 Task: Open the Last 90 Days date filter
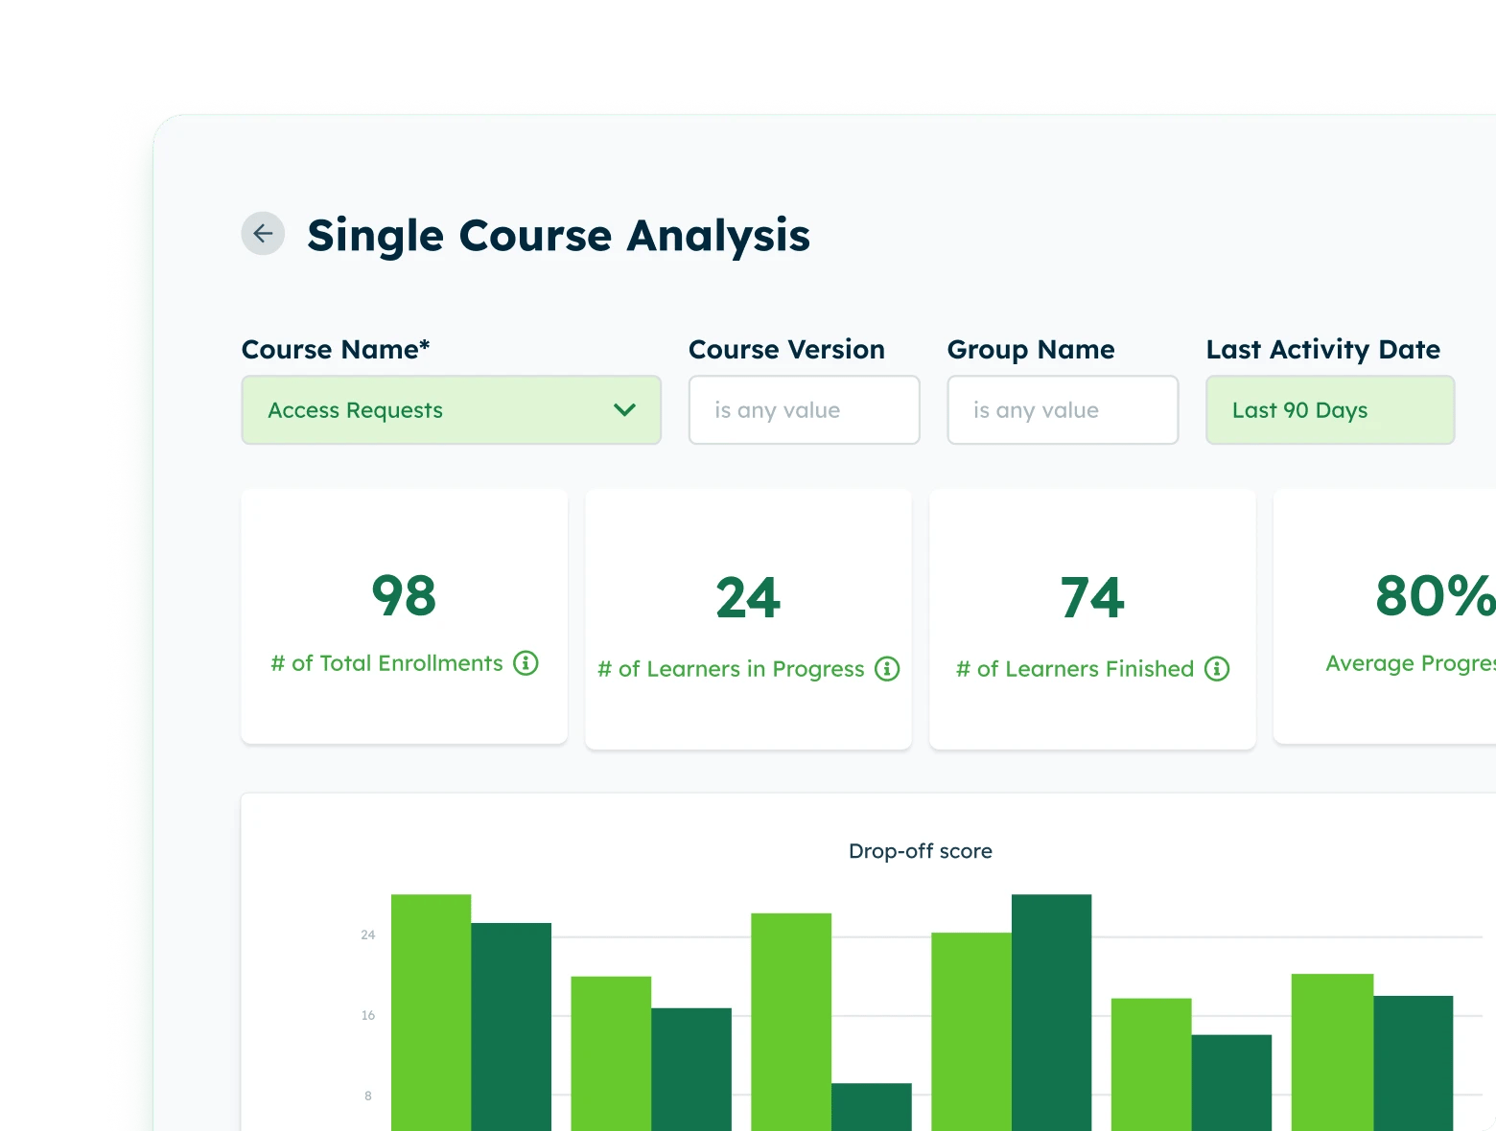(x=1329, y=410)
